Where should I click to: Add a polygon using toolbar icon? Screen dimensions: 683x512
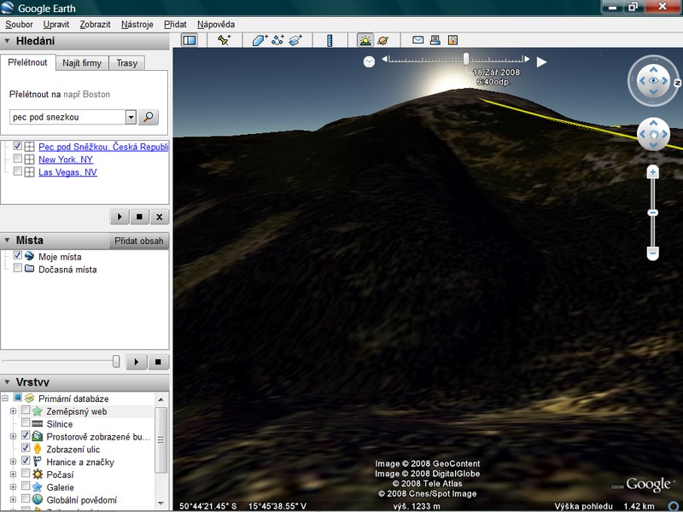260,40
